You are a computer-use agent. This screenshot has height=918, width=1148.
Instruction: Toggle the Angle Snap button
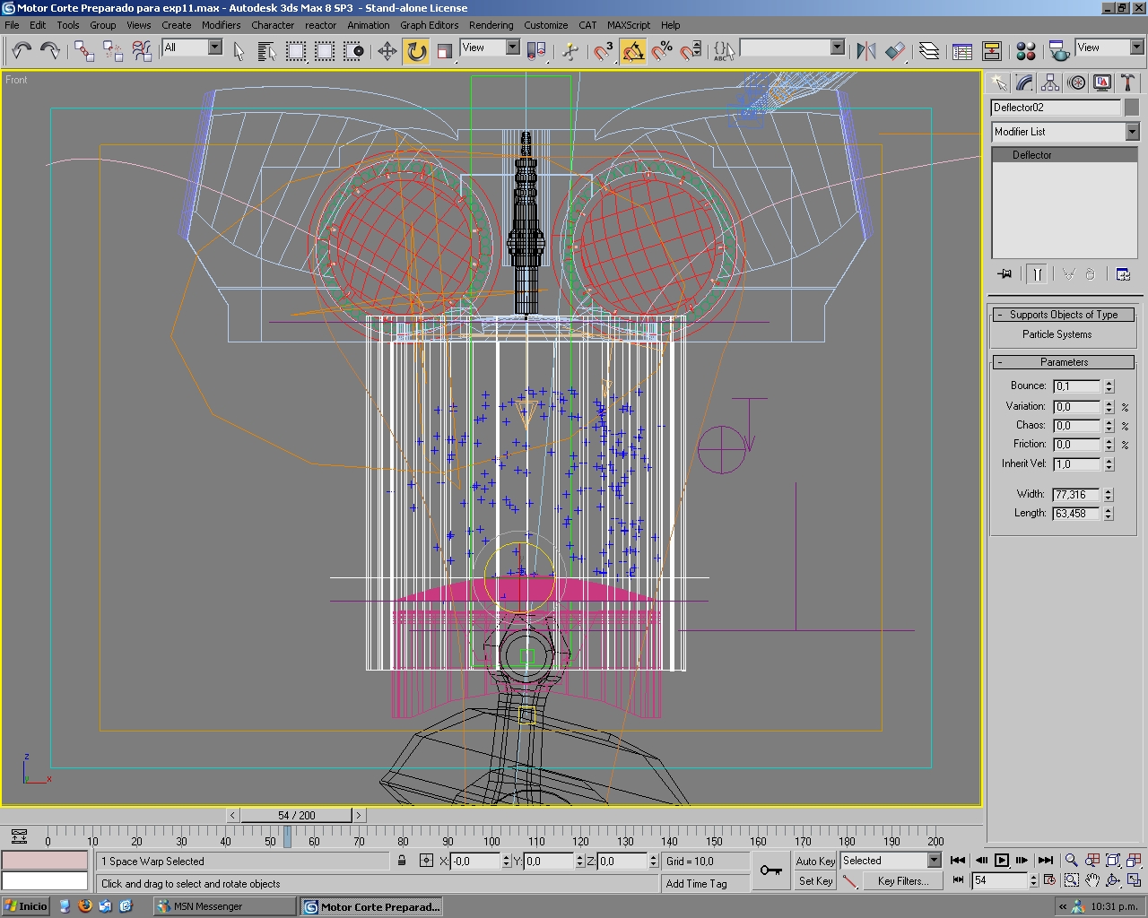coord(633,51)
